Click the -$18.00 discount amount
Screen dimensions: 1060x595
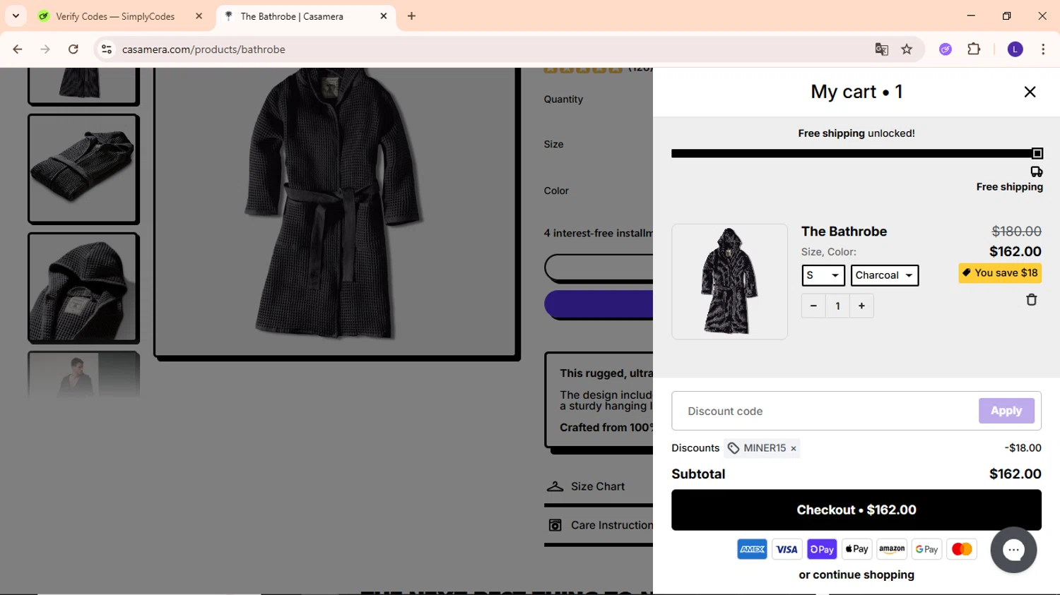(1023, 448)
